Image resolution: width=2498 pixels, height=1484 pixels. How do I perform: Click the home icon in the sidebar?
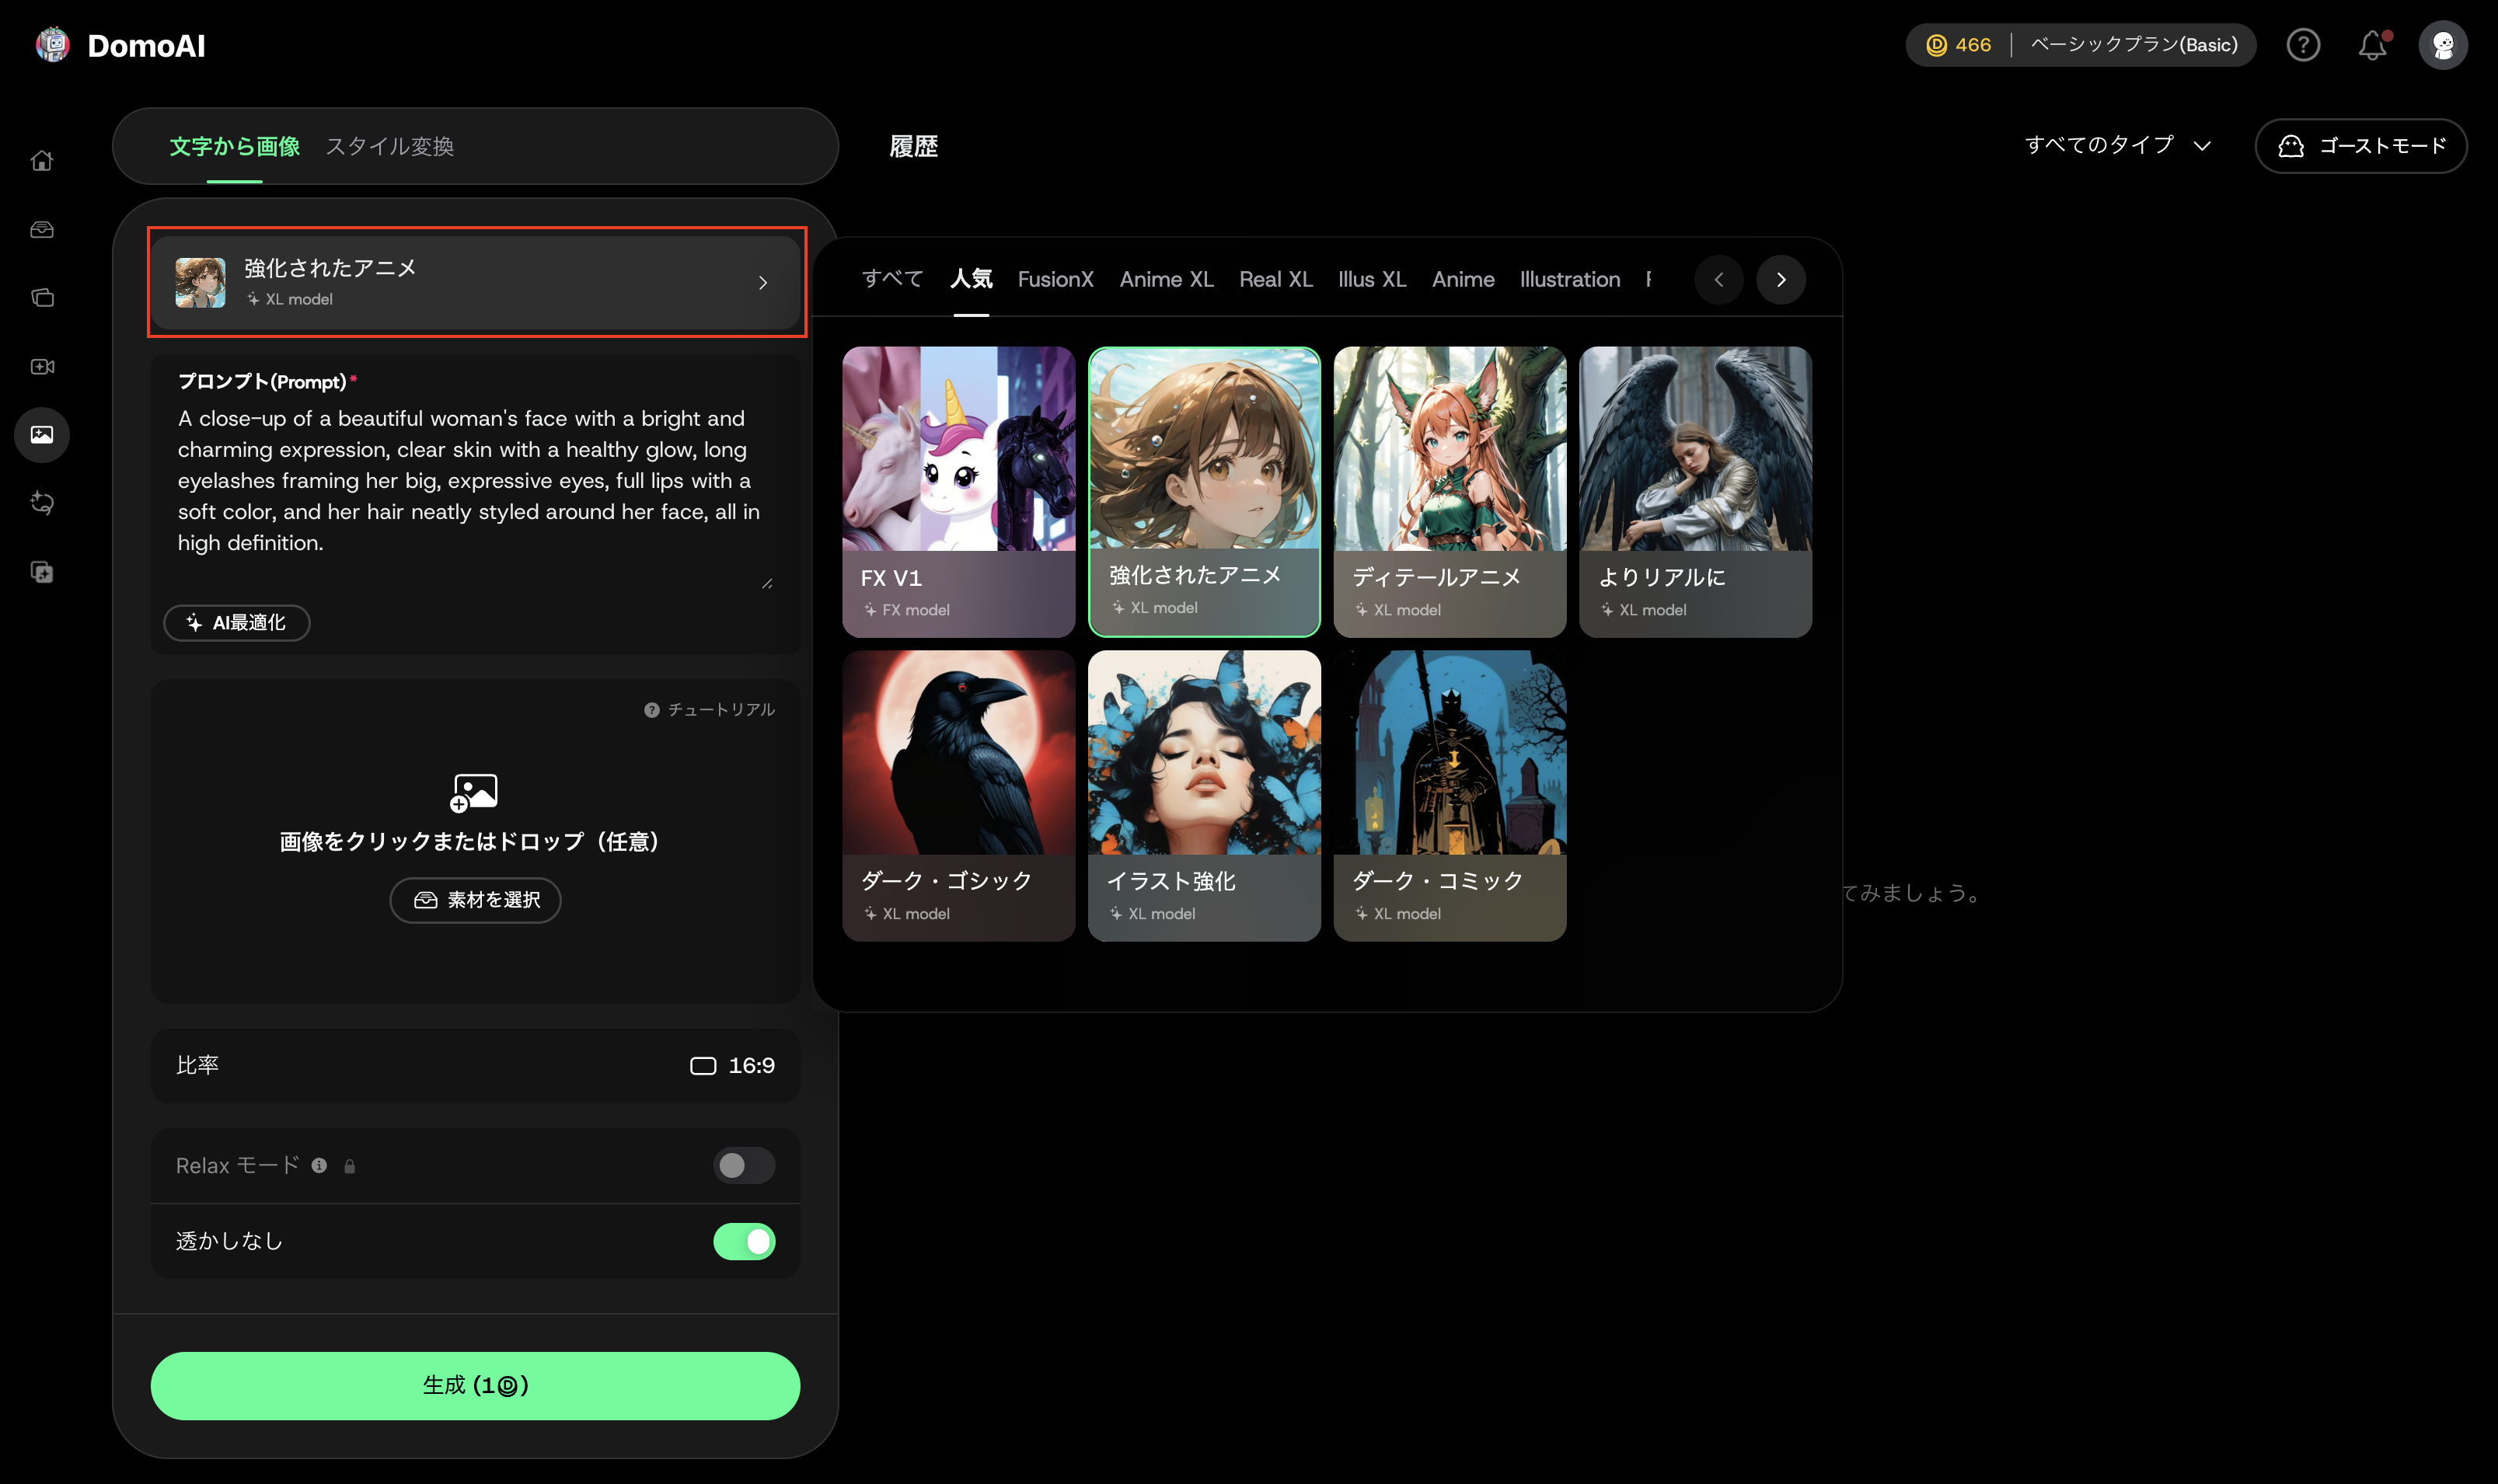(42, 161)
